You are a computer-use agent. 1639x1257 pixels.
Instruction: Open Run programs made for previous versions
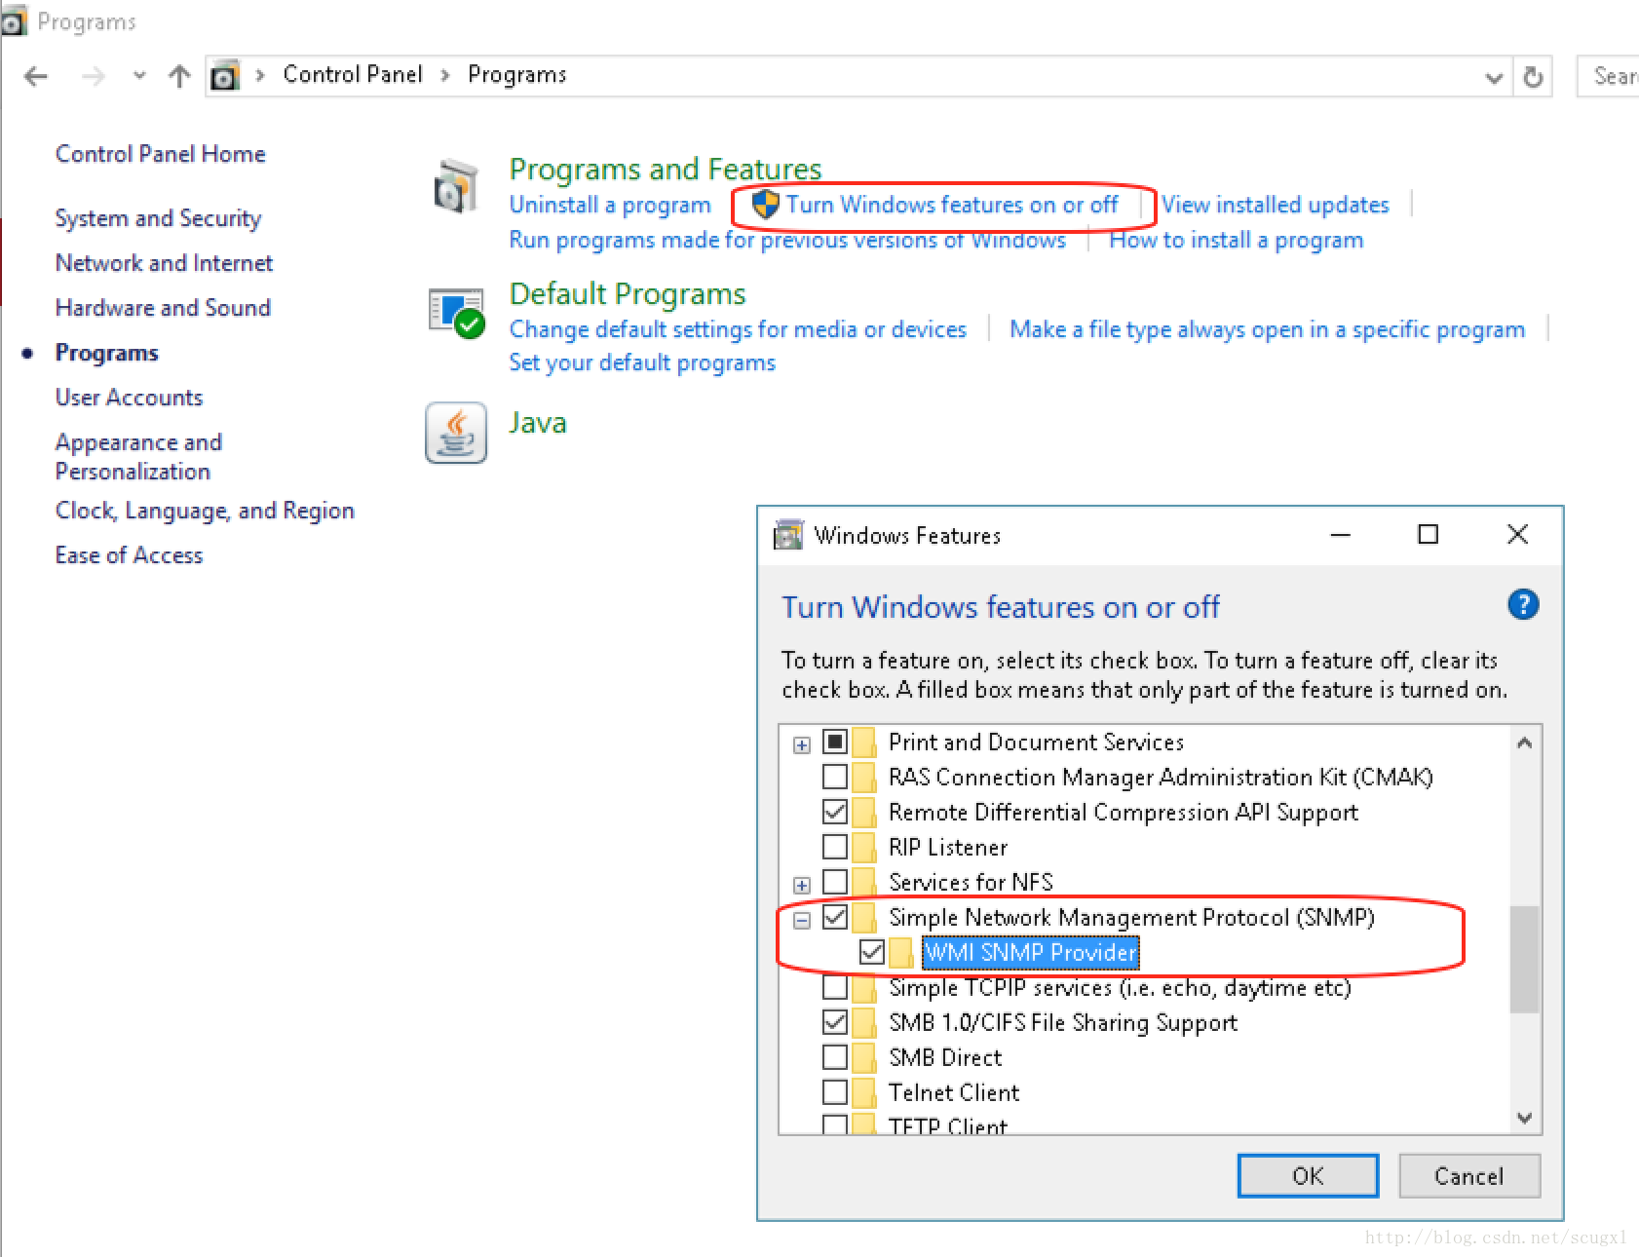coord(787,240)
